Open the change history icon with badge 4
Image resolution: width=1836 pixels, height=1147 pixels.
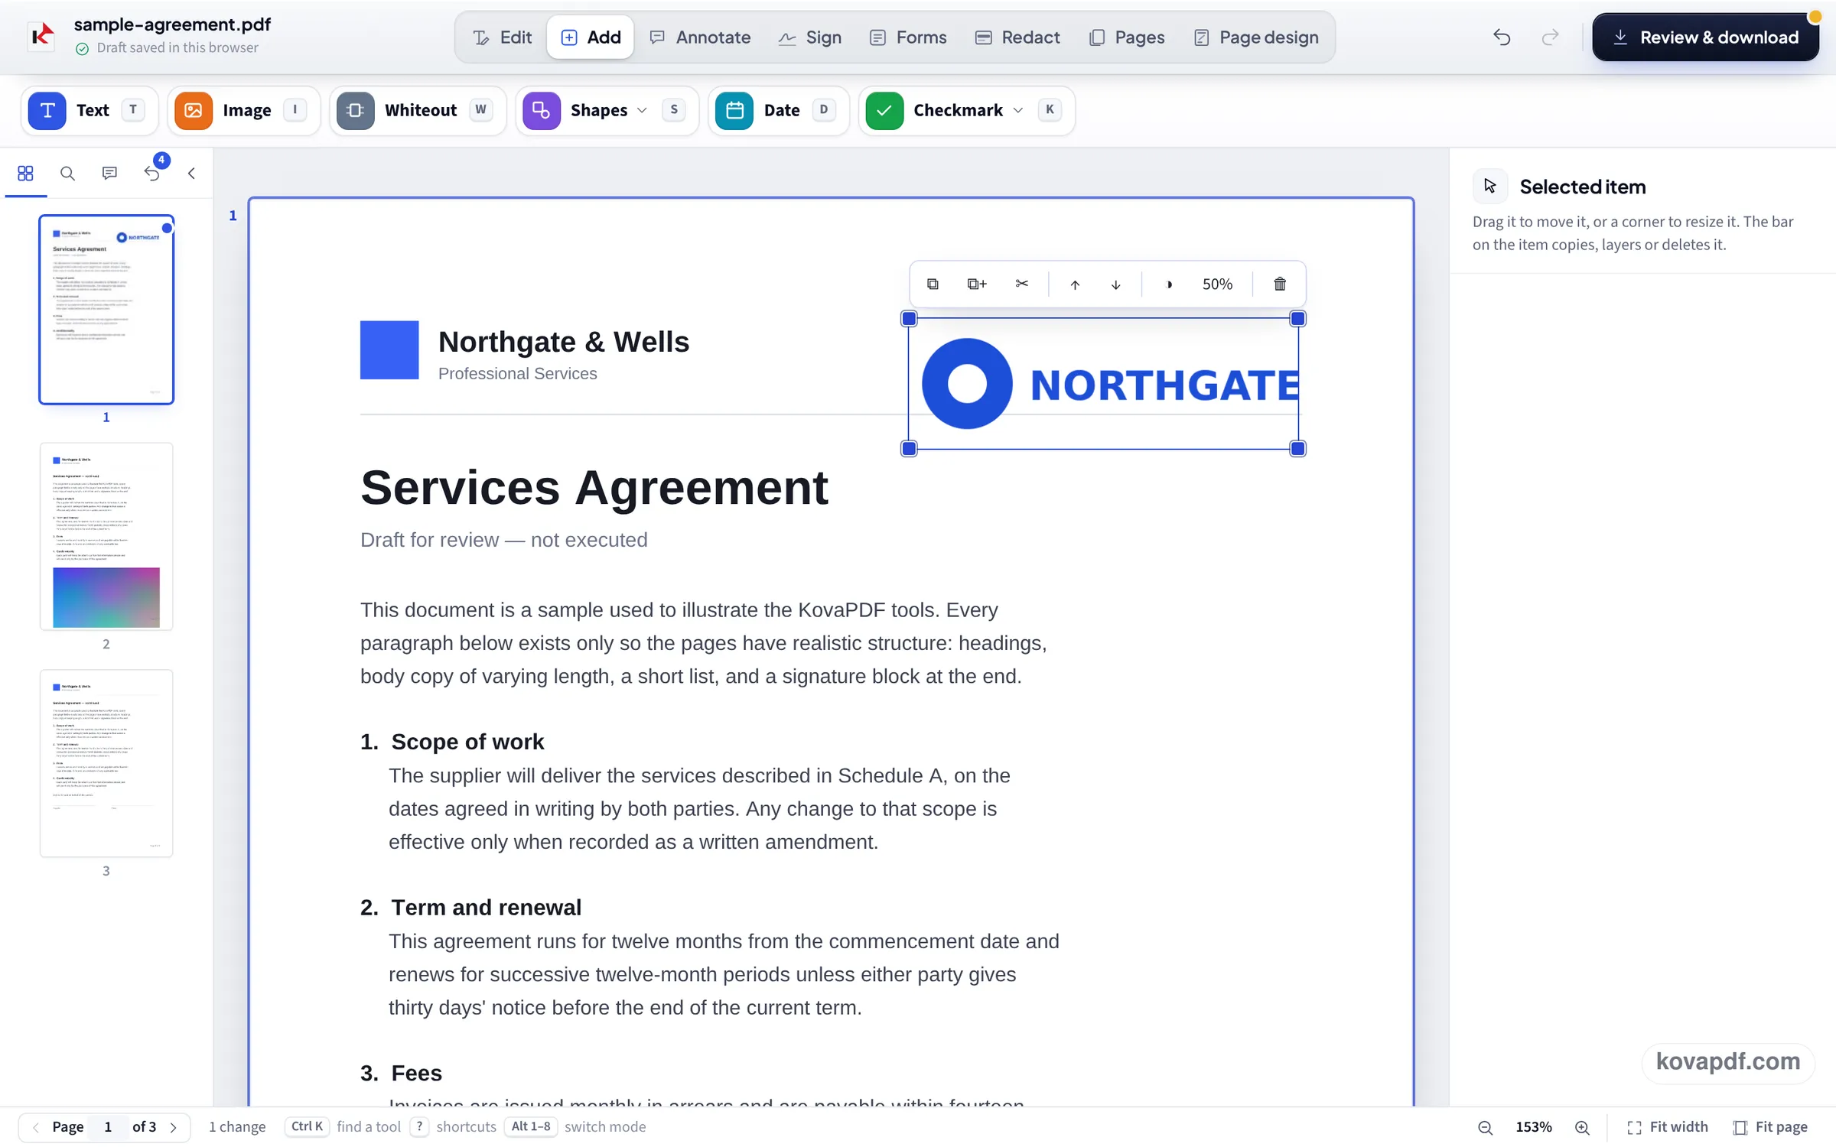152,174
